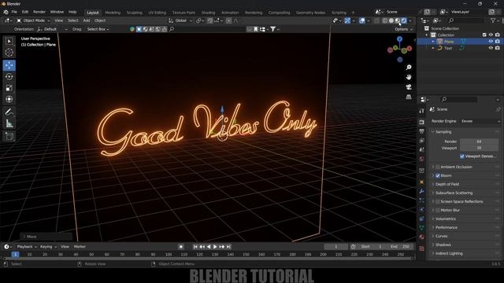
Task: Open the Modifiers wrench properties tab
Action: click(422, 191)
